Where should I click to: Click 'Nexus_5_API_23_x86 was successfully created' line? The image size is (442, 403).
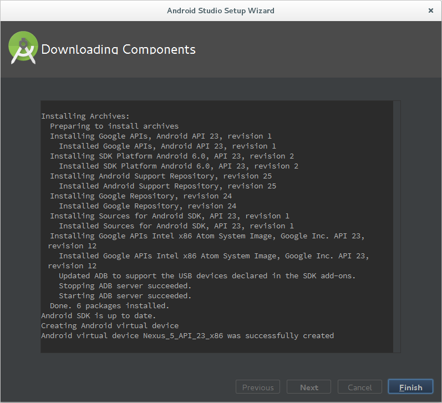pos(187,335)
